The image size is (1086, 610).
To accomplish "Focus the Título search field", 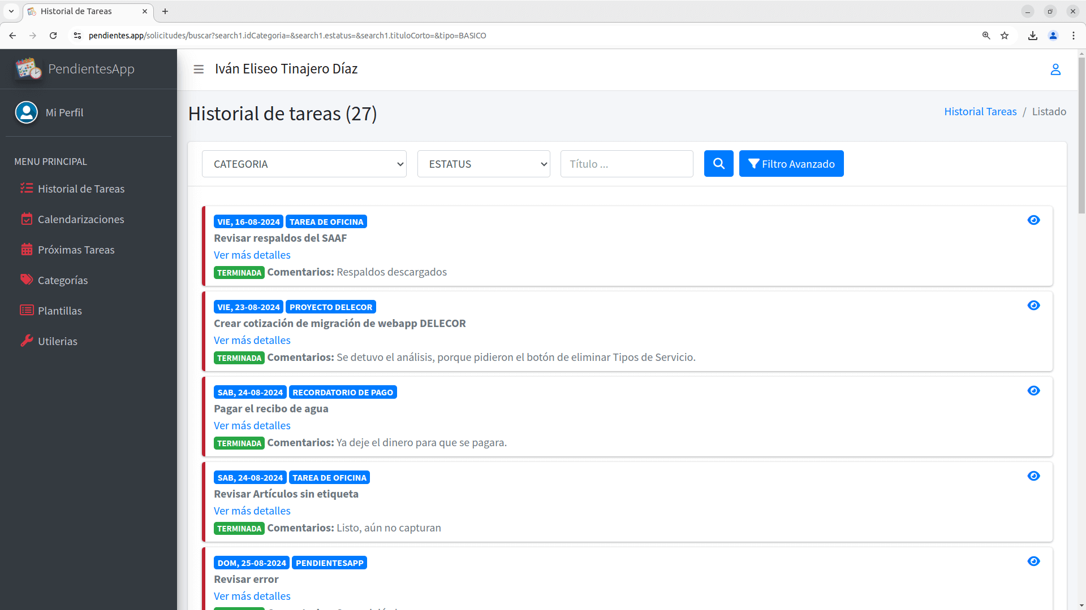I will point(627,164).
